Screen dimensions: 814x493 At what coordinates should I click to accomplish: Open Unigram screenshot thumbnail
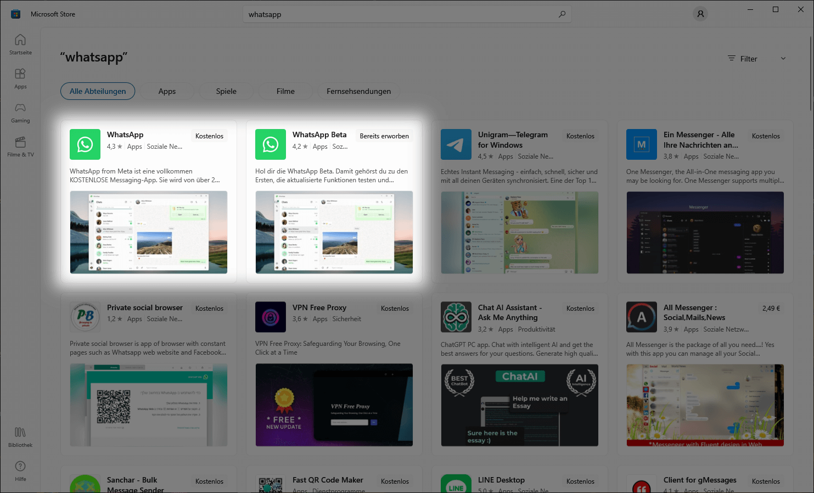tap(520, 232)
